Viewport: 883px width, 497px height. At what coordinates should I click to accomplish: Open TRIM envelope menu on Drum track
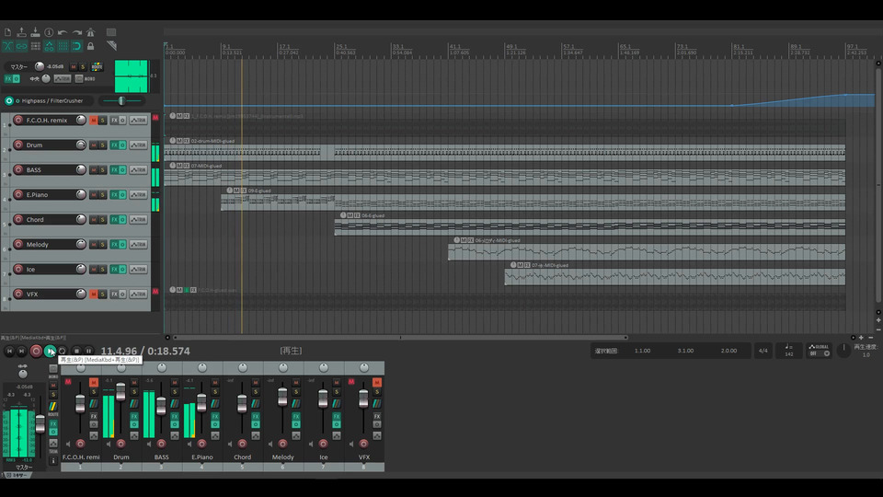point(138,144)
